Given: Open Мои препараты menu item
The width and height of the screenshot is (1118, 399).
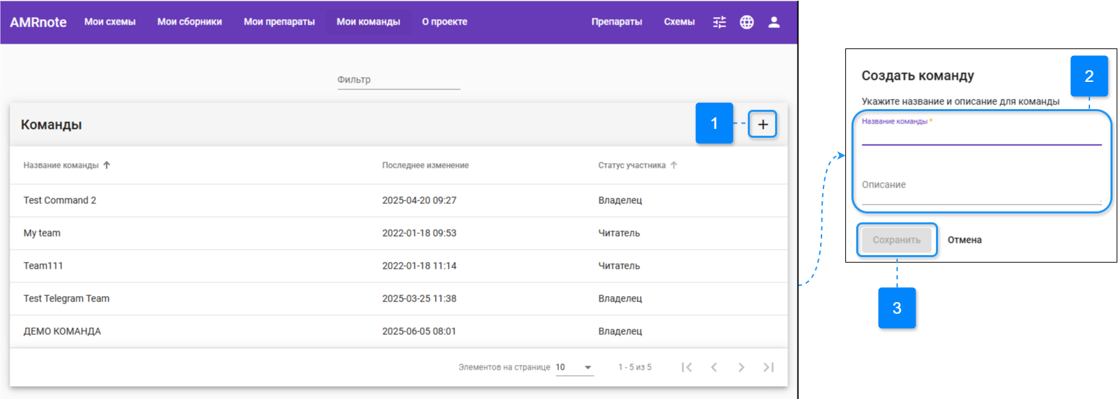Looking at the screenshot, I should 279,22.
